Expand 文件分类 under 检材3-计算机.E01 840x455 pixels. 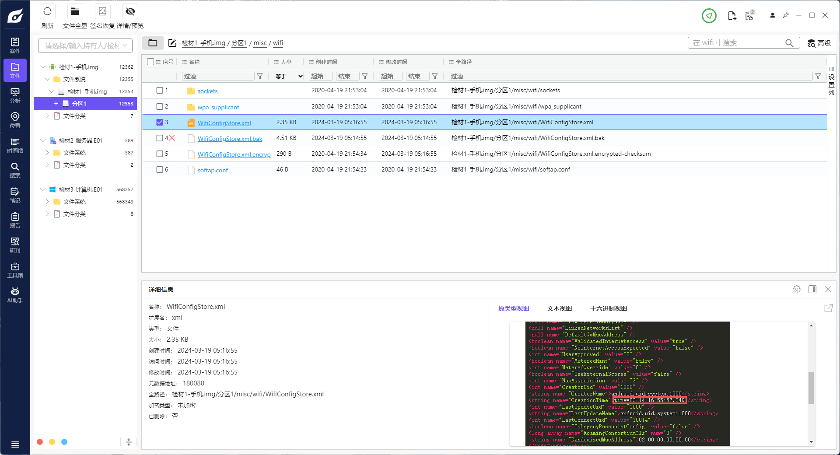pos(47,214)
